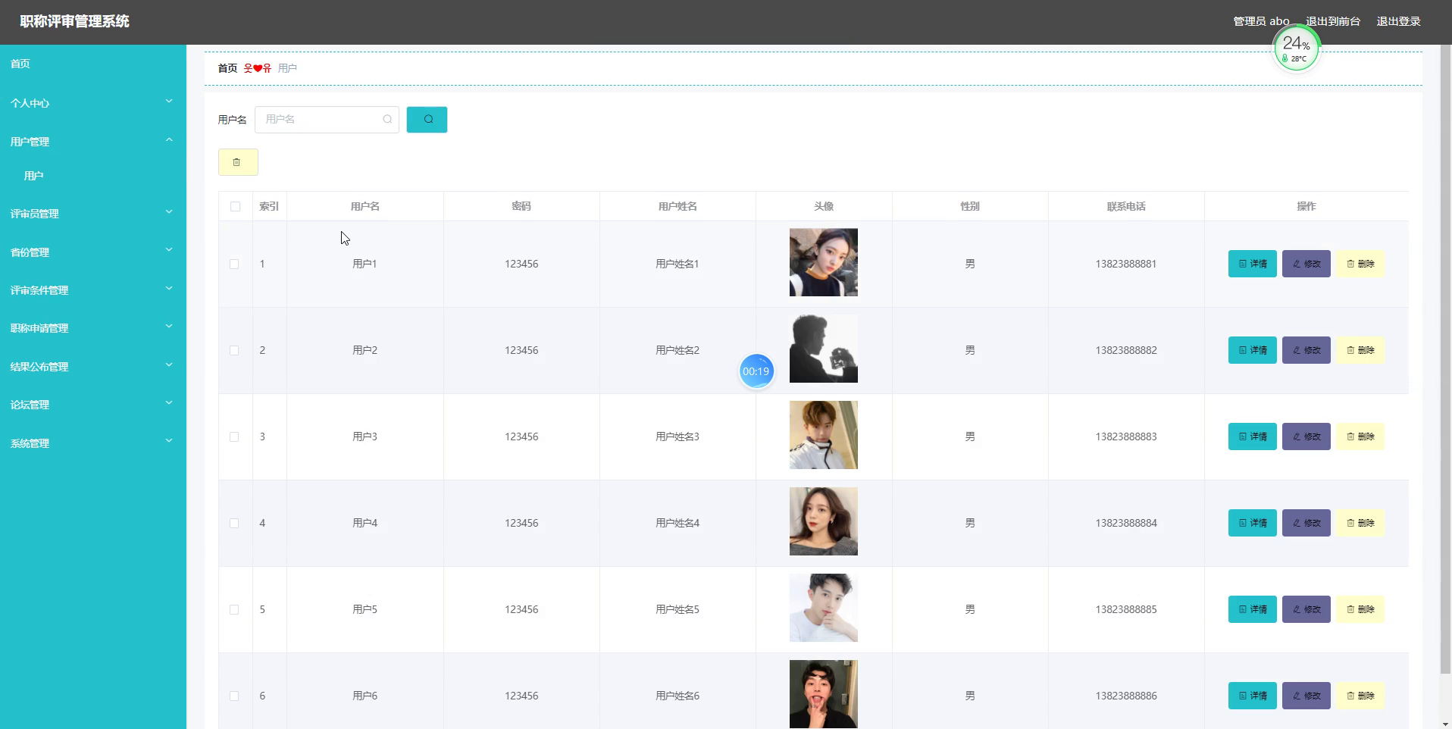Viewport: 1452px width, 729px height.
Task: Expand the 评审条件管理 sidebar menu
Action: click(92, 290)
